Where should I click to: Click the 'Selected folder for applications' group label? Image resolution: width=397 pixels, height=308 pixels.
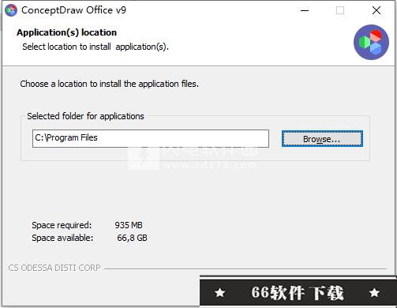point(85,116)
